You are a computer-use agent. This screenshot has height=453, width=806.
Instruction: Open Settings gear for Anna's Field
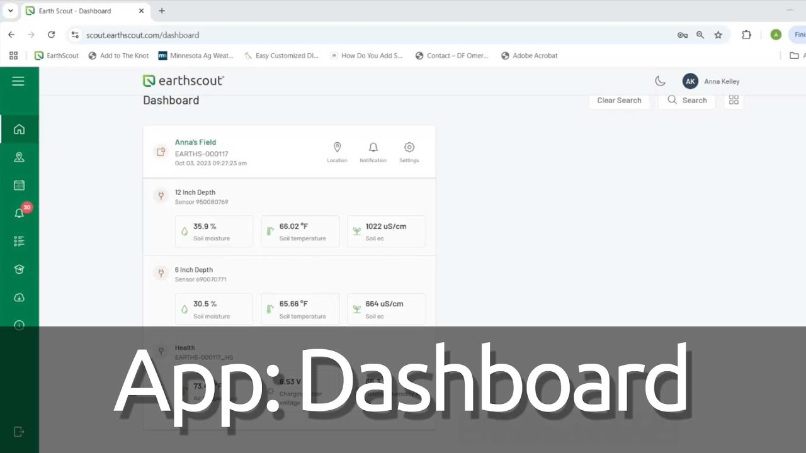(409, 152)
